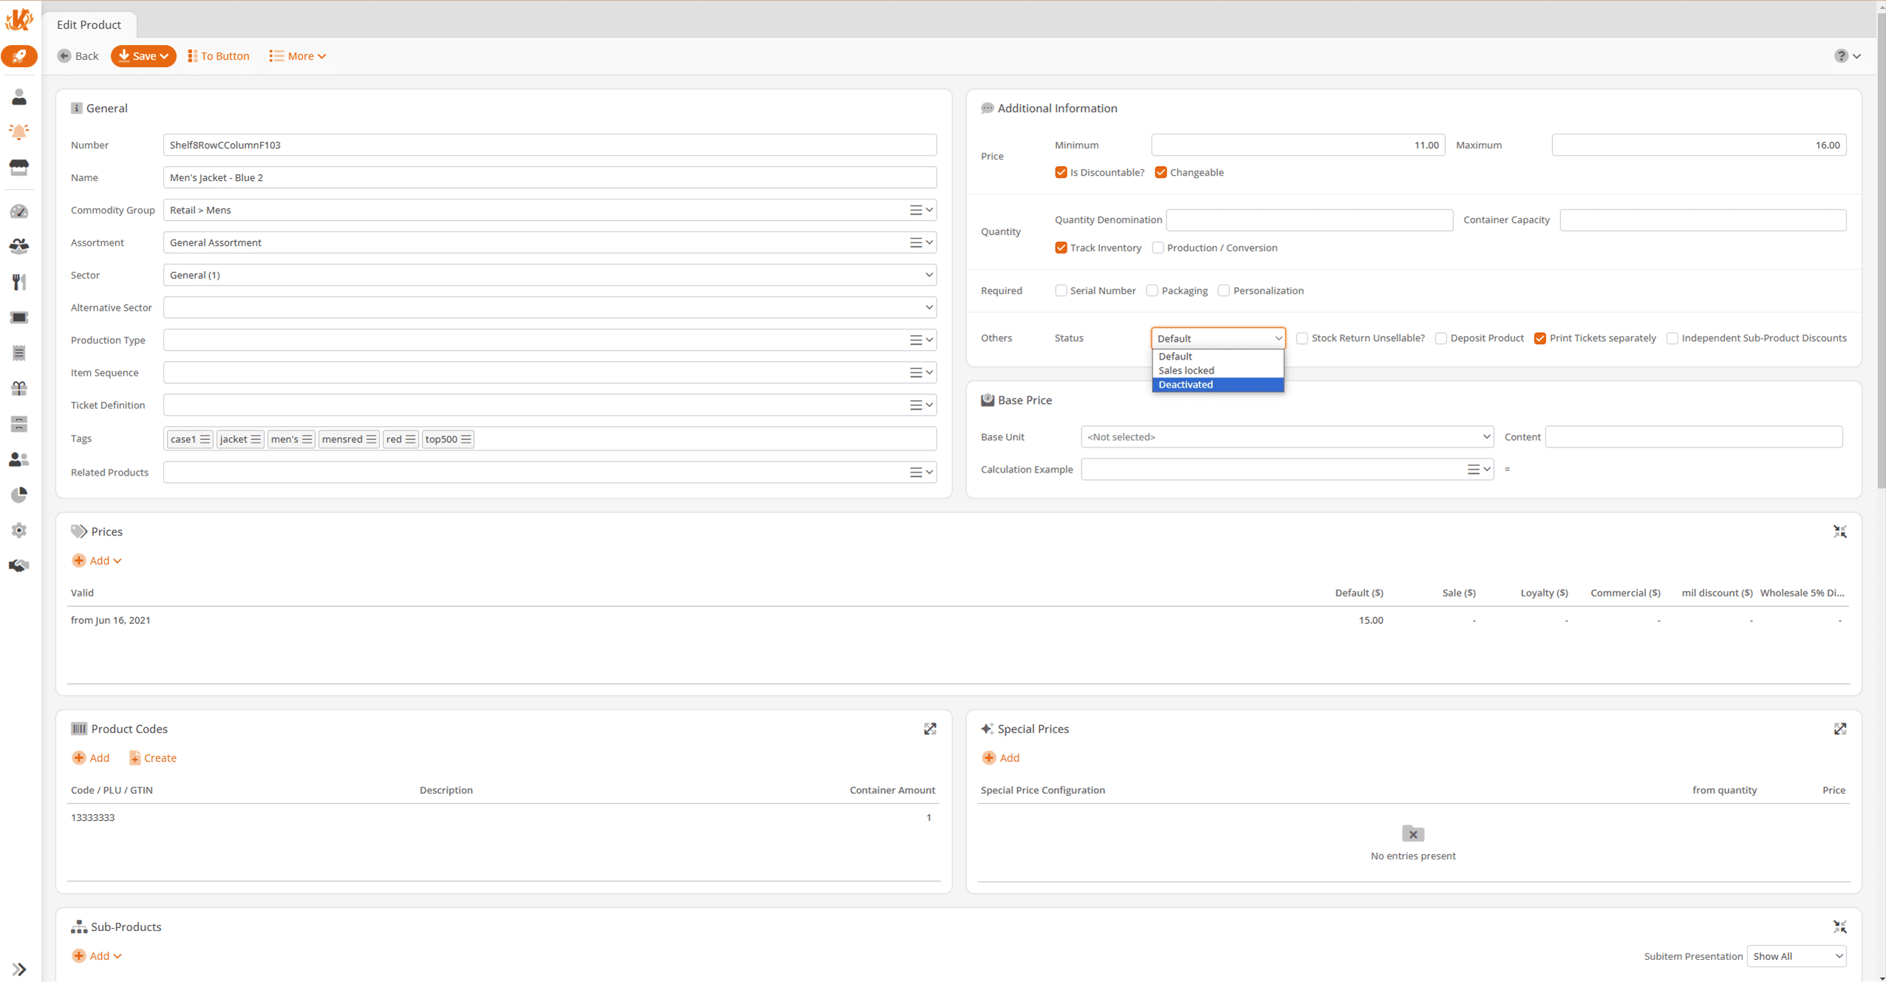
Task: Open the settings gear sidebar icon
Action: click(x=19, y=530)
